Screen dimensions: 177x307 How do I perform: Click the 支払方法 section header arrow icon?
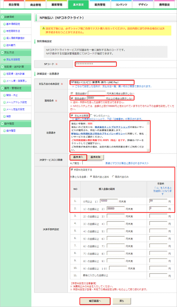[x=2, y=53]
